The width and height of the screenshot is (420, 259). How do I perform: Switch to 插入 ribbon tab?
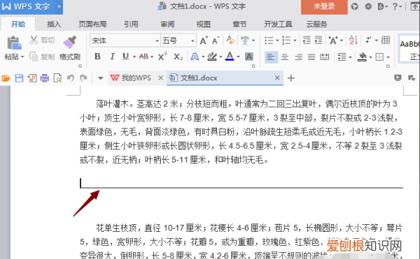pos(54,24)
